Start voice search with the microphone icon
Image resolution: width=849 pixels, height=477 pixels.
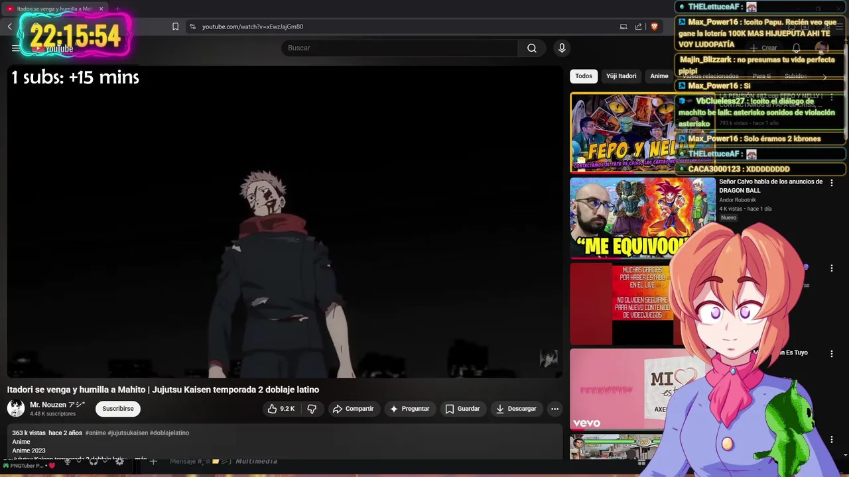pos(562,48)
